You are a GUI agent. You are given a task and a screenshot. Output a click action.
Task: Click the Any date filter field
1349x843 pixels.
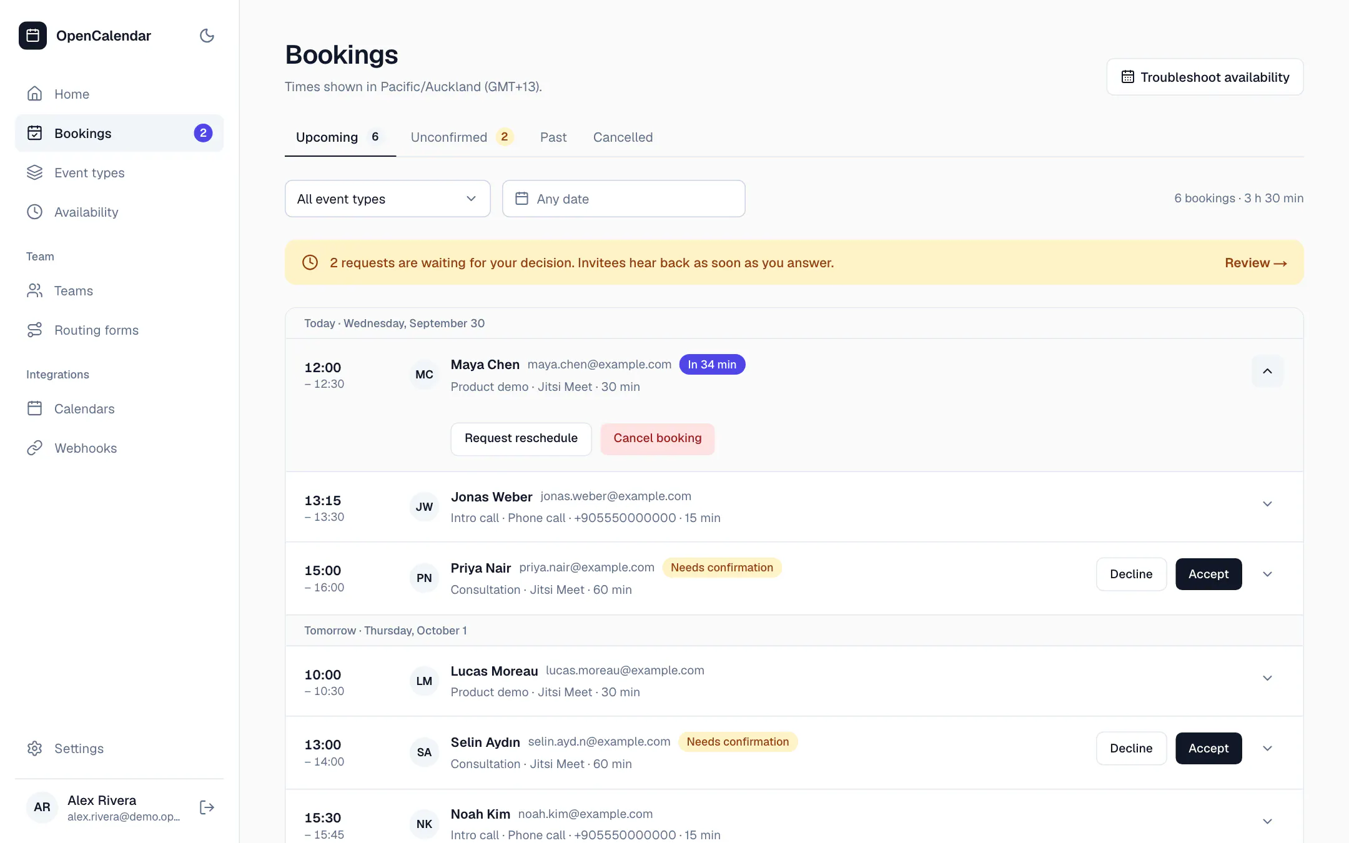(x=623, y=199)
